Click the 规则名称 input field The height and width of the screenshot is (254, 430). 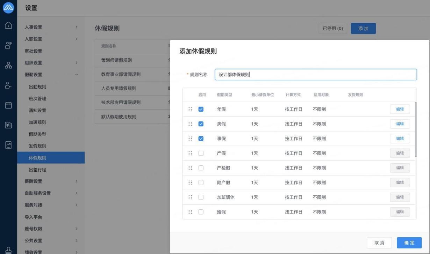click(x=316, y=75)
